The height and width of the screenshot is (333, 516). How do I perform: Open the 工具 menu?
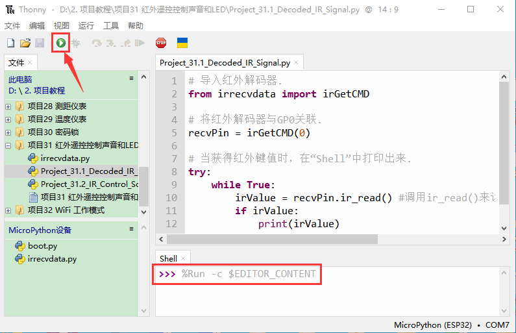(111, 25)
